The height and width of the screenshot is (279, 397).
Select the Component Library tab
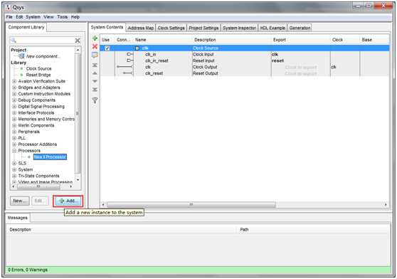(x=26, y=27)
